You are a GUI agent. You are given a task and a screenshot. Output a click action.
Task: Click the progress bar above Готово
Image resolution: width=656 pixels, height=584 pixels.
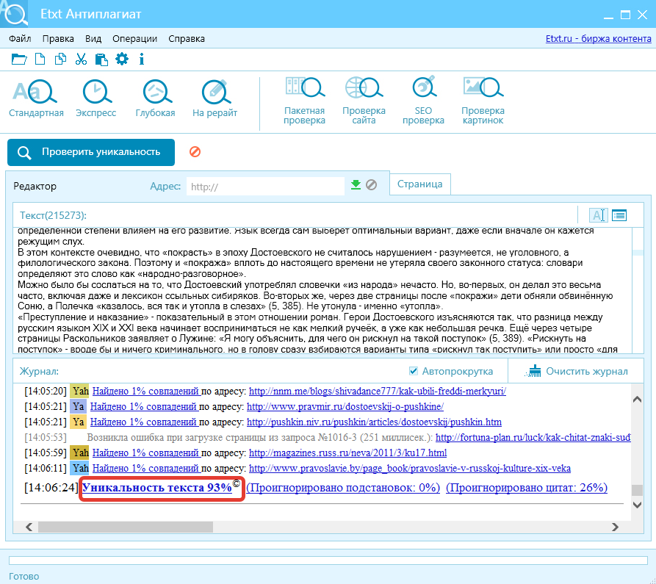[x=328, y=560]
